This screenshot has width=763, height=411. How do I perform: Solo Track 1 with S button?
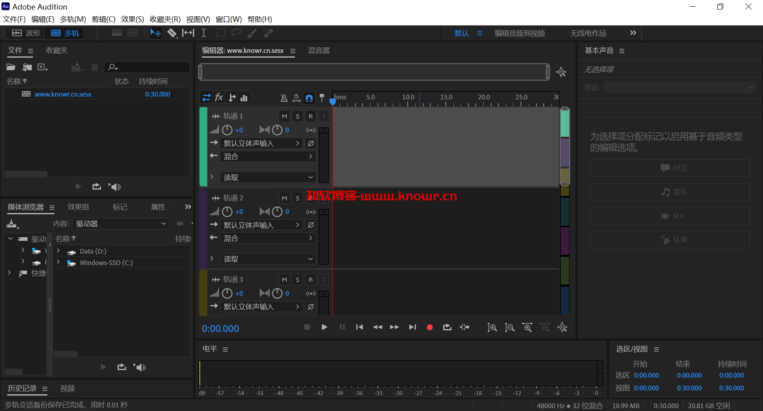(x=298, y=116)
